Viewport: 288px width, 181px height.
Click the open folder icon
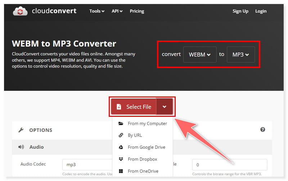(x=121, y=124)
